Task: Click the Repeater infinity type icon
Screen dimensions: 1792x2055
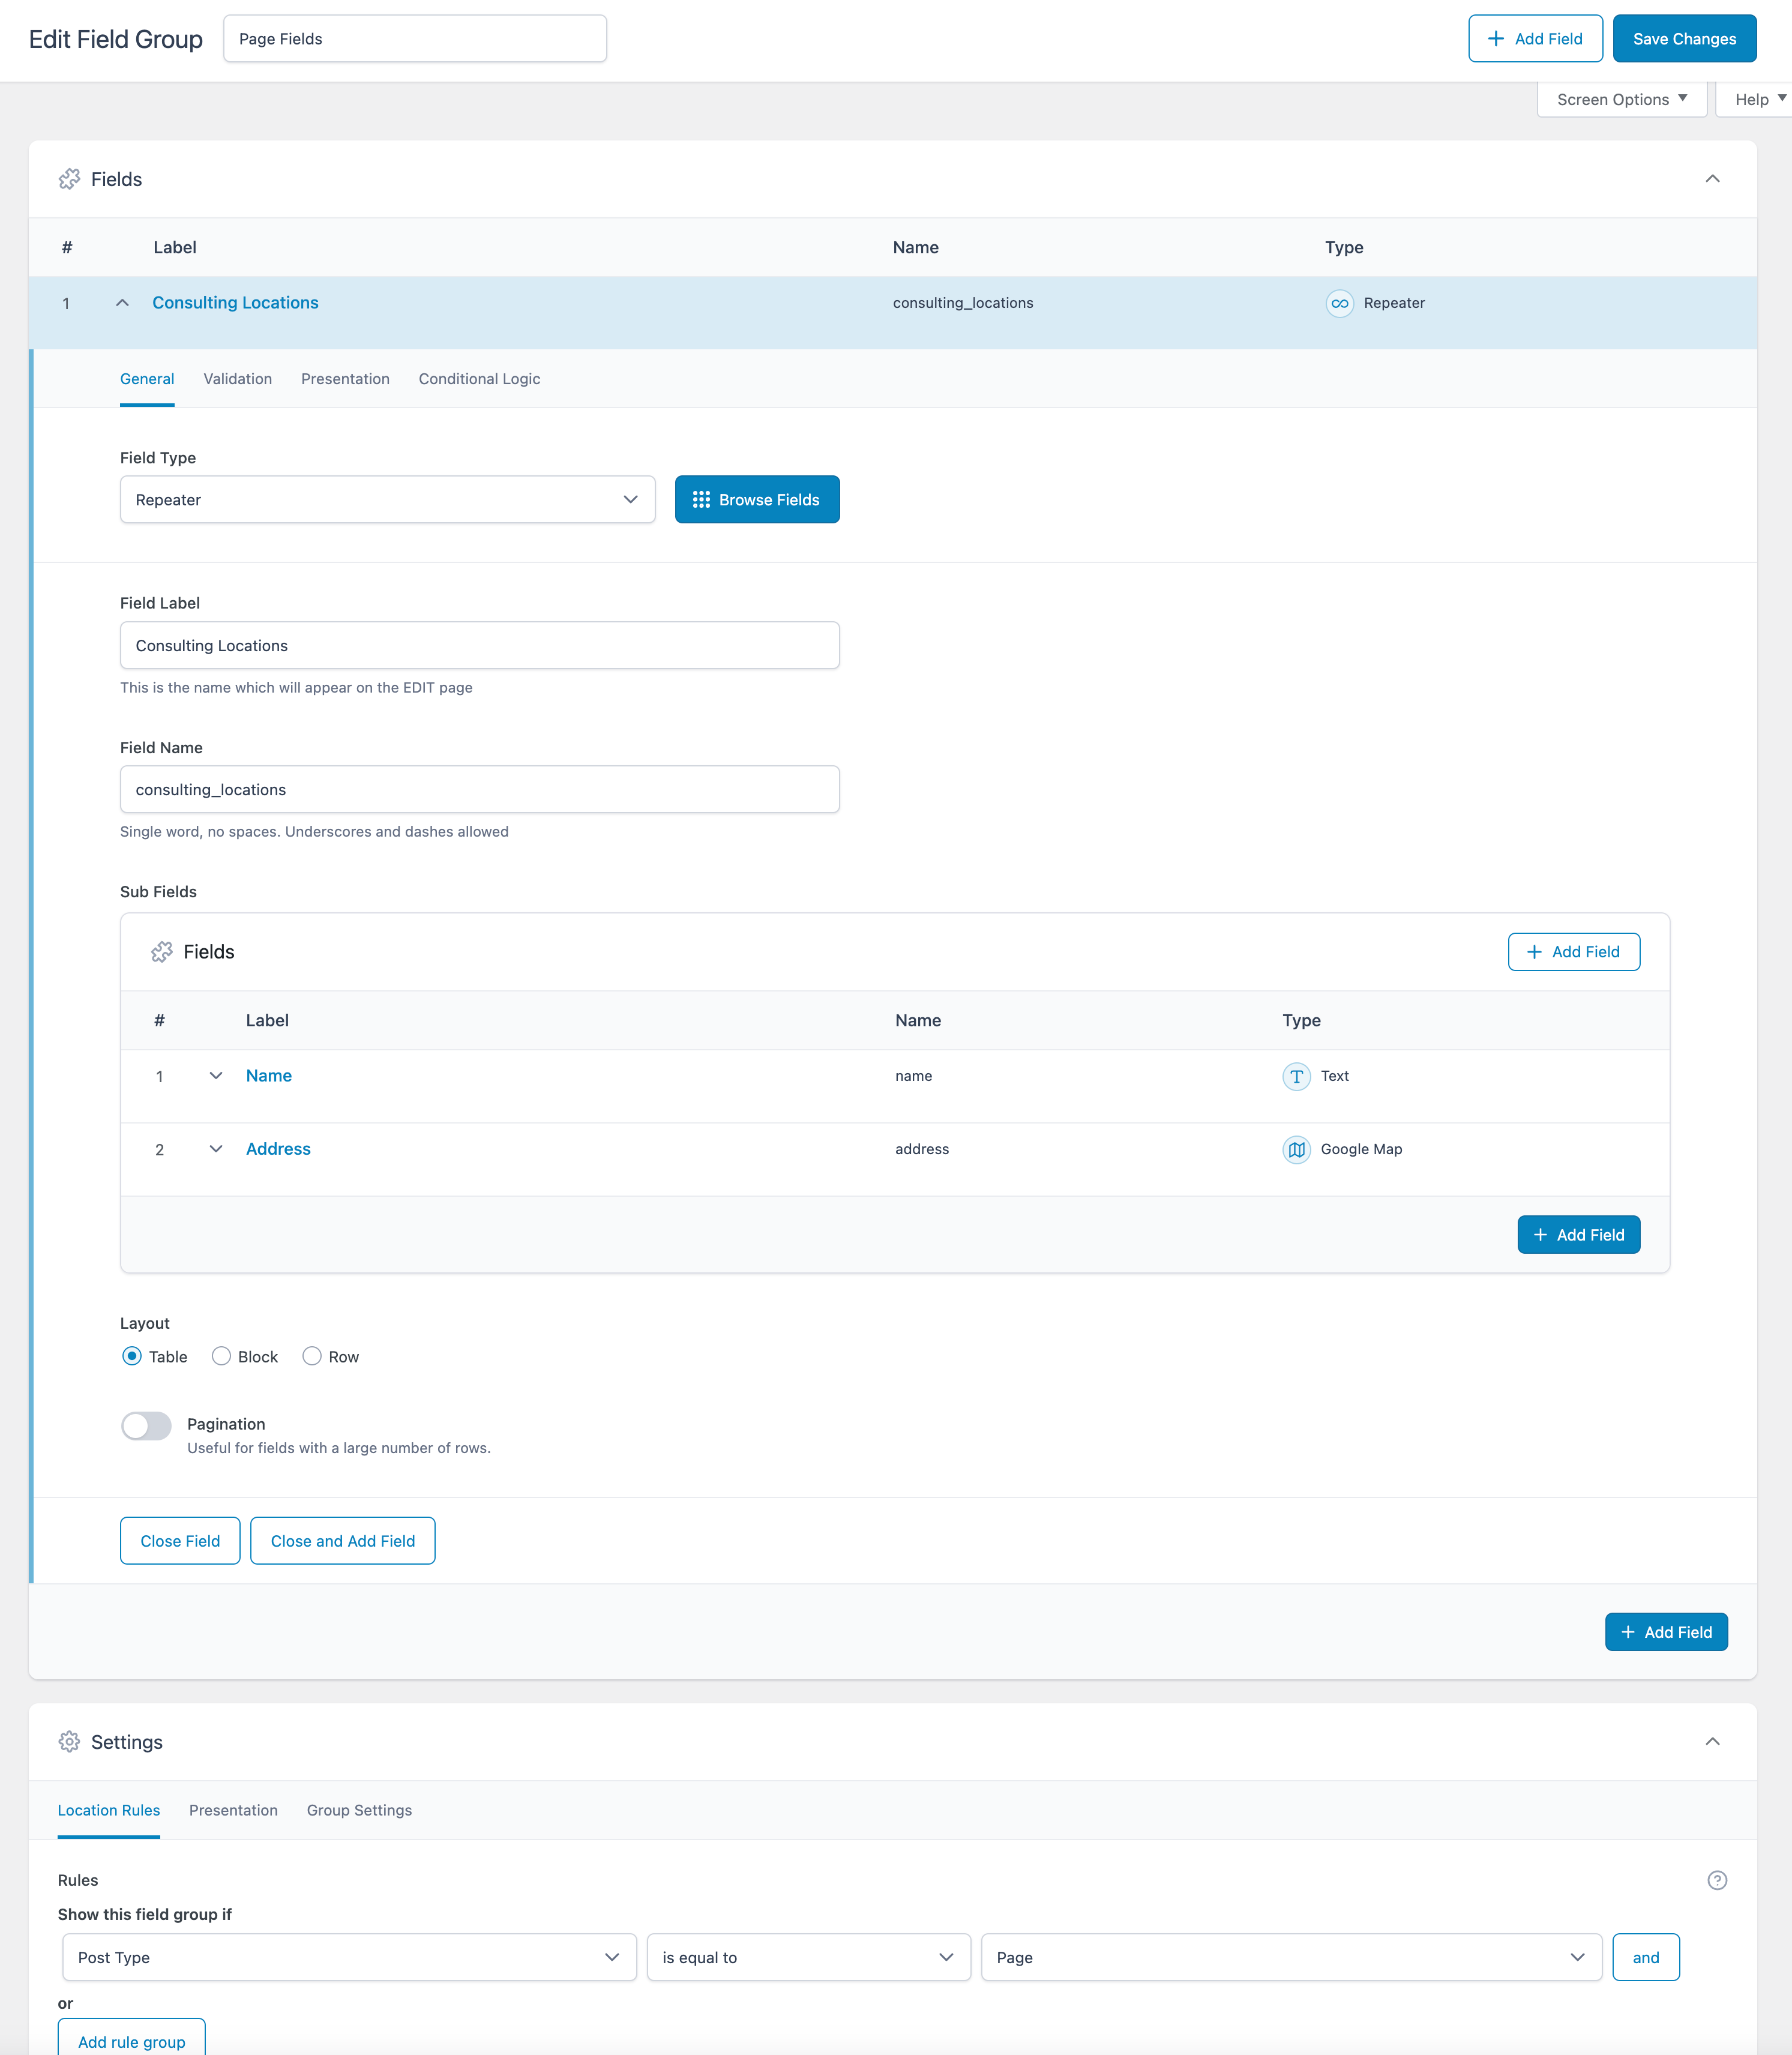Action: (1339, 303)
